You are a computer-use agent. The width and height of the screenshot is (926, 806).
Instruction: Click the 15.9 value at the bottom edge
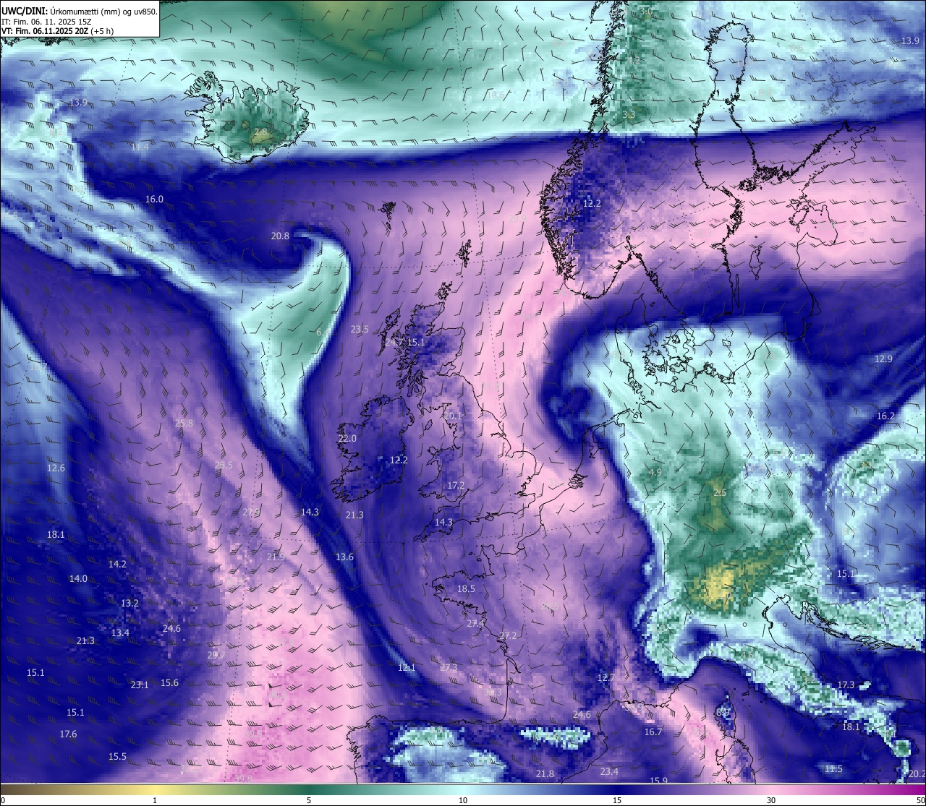pos(658,781)
